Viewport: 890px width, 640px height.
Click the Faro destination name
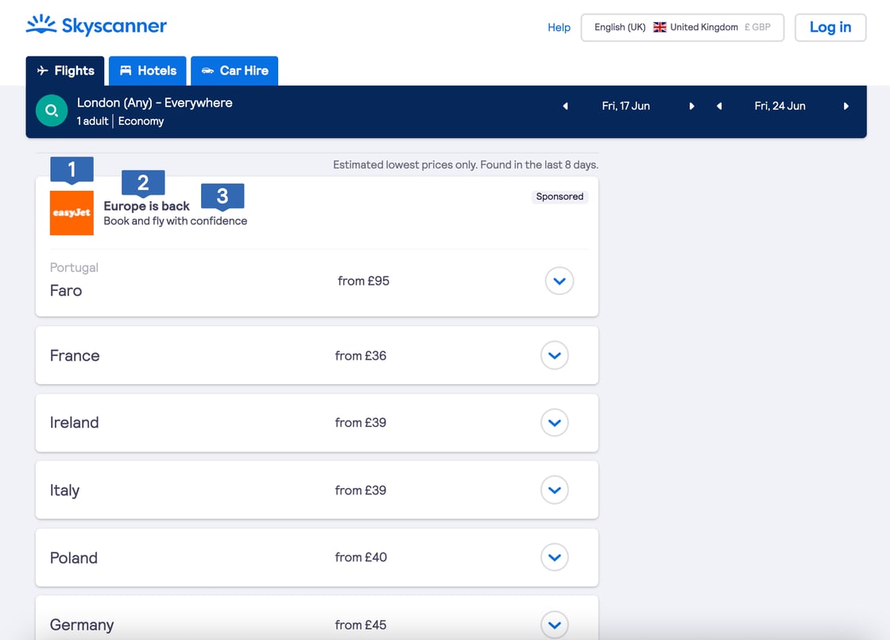coord(66,291)
